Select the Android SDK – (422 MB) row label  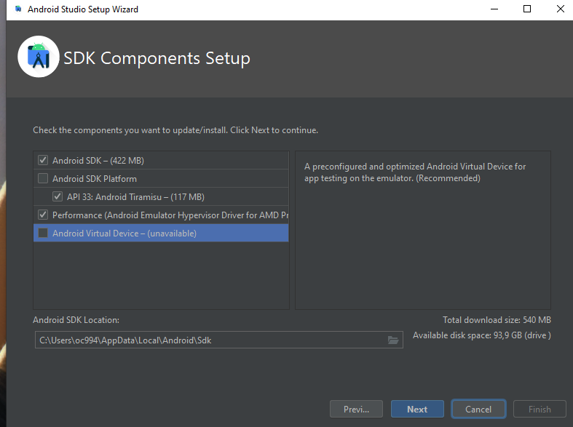pos(98,160)
